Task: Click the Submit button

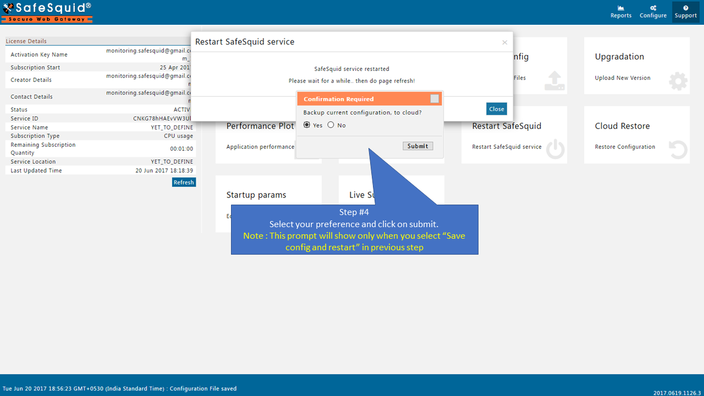Action: pos(417,146)
